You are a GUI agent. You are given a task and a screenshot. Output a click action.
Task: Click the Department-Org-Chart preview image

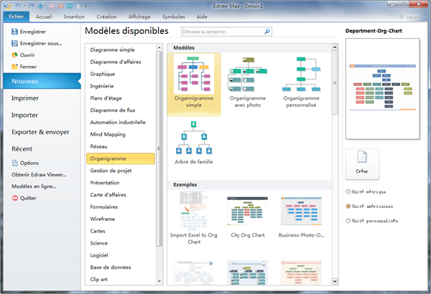(383, 89)
